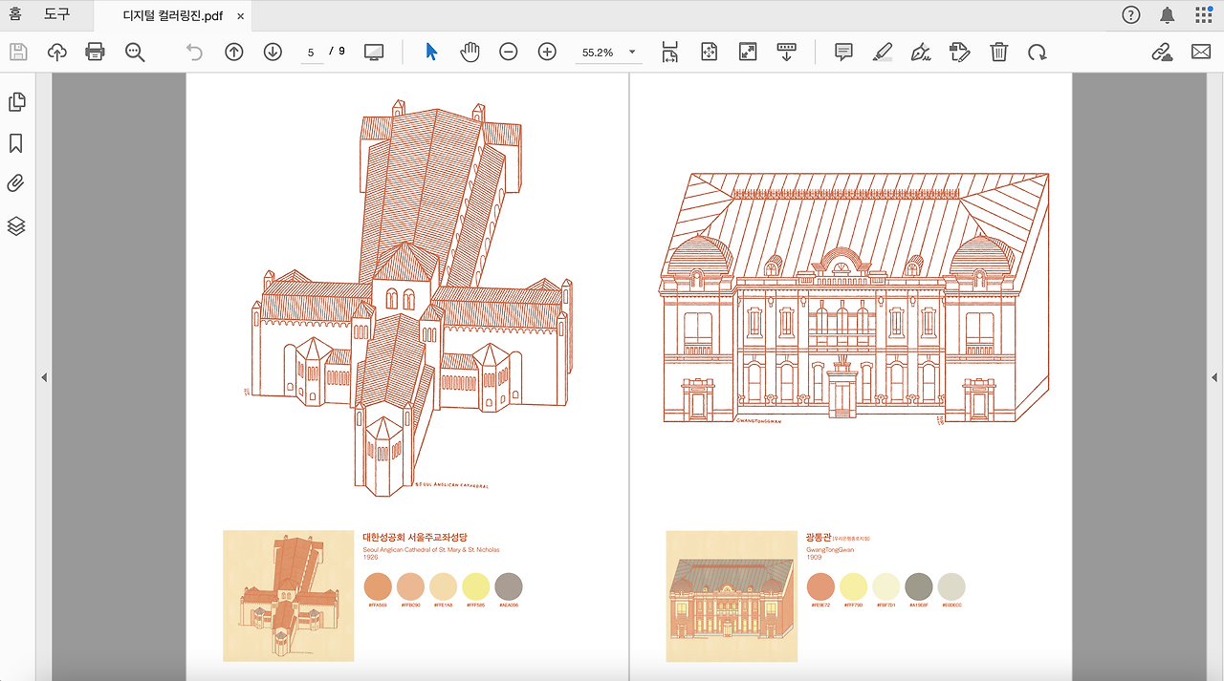Click the print icon in toolbar
Viewport: 1224px width, 681px height.
point(96,52)
